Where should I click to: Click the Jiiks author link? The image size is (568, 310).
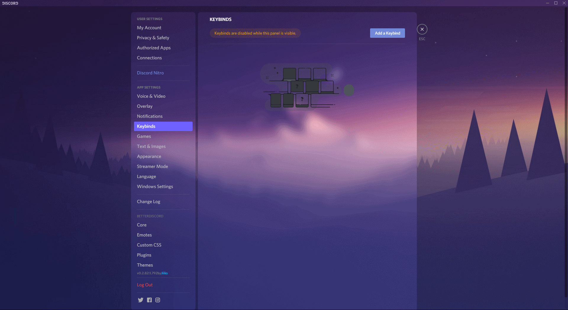[164, 273]
